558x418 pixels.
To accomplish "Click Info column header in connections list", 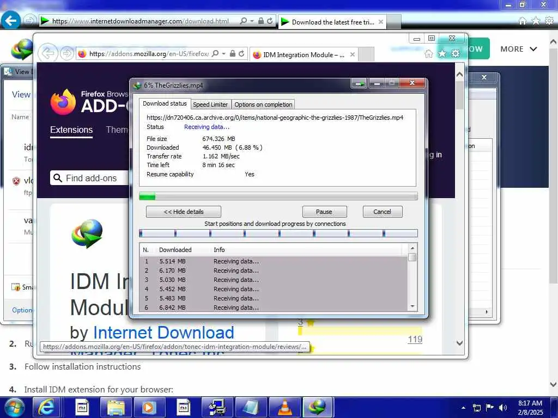I will tap(219, 250).
